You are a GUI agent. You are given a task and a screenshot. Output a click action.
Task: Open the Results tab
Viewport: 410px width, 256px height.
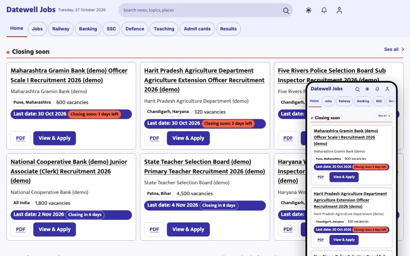click(229, 29)
